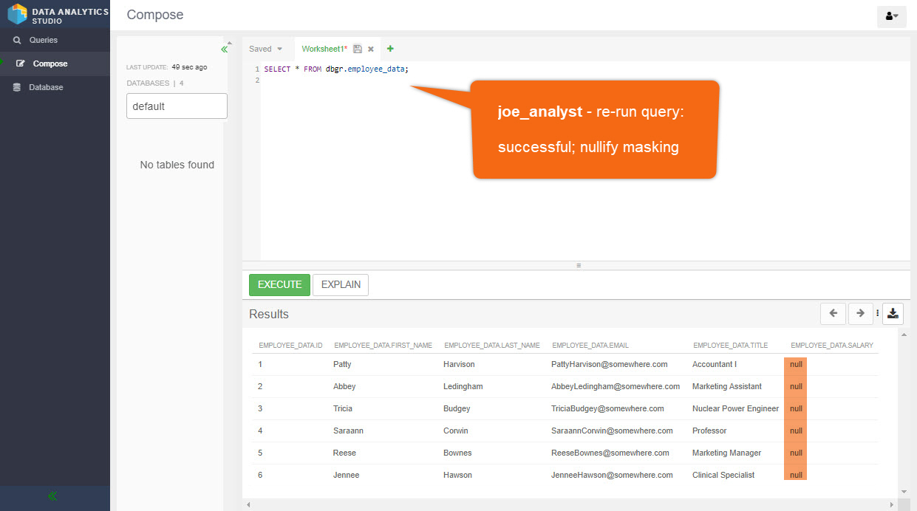Image resolution: width=917 pixels, height=511 pixels.
Task: Select the Compose menu item
Action: (50, 64)
